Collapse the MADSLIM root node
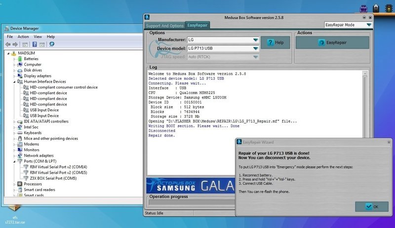This screenshot has height=228, width=395. [8, 53]
